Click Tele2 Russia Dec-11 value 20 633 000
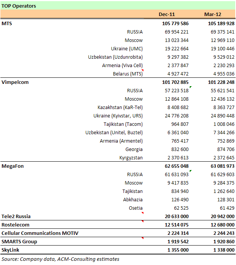Screen dimensions: 236x265 click(x=176, y=216)
